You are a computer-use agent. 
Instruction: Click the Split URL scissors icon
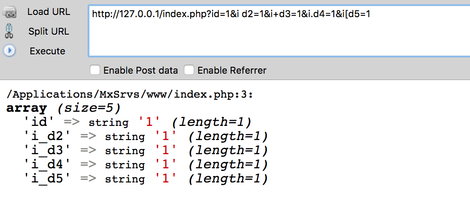click(x=9, y=31)
